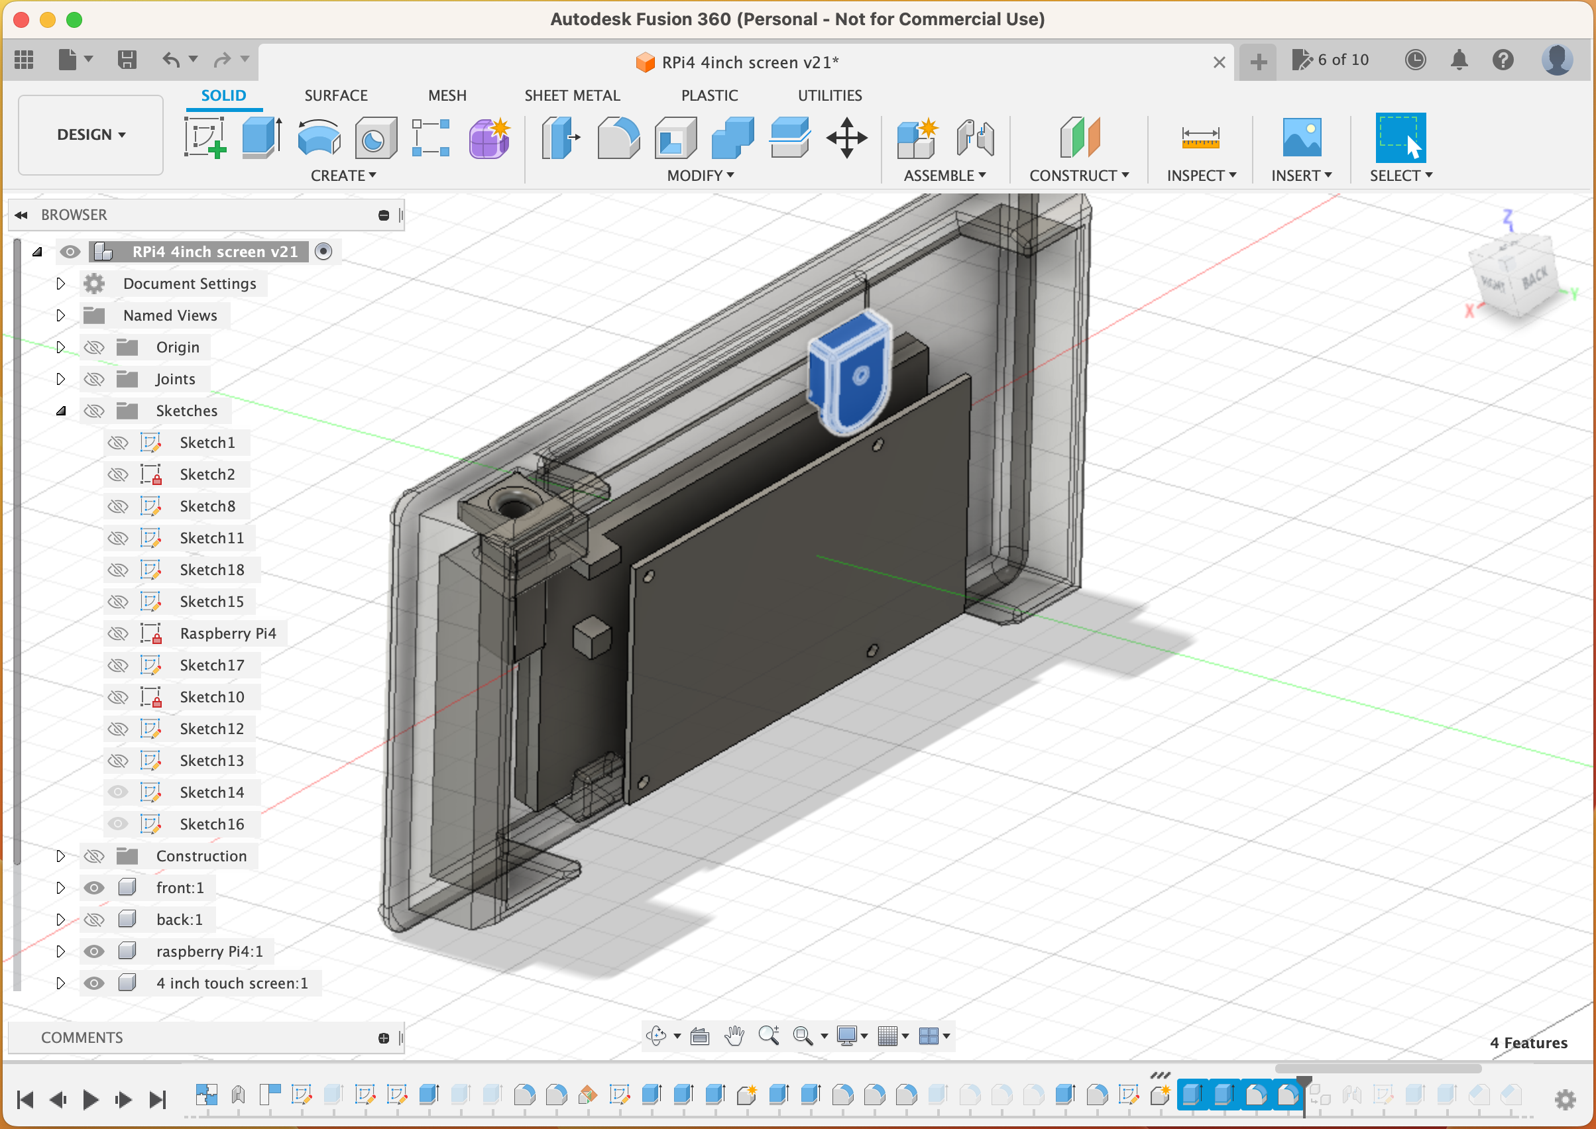Open the CREATE dropdown menu
Image resolution: width=1596 pixels, height=1129 pixels.
pyautogui.click(x=343, y=175)
